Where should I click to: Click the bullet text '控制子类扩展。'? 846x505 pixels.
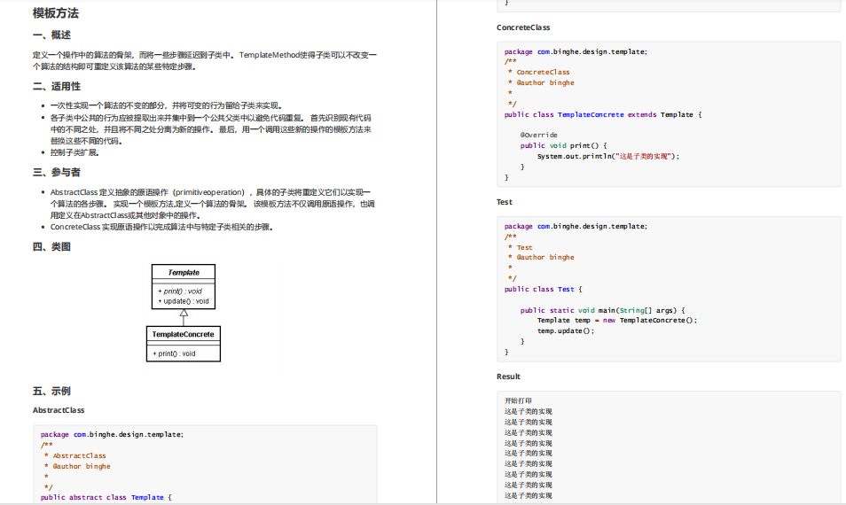[74, 152]
